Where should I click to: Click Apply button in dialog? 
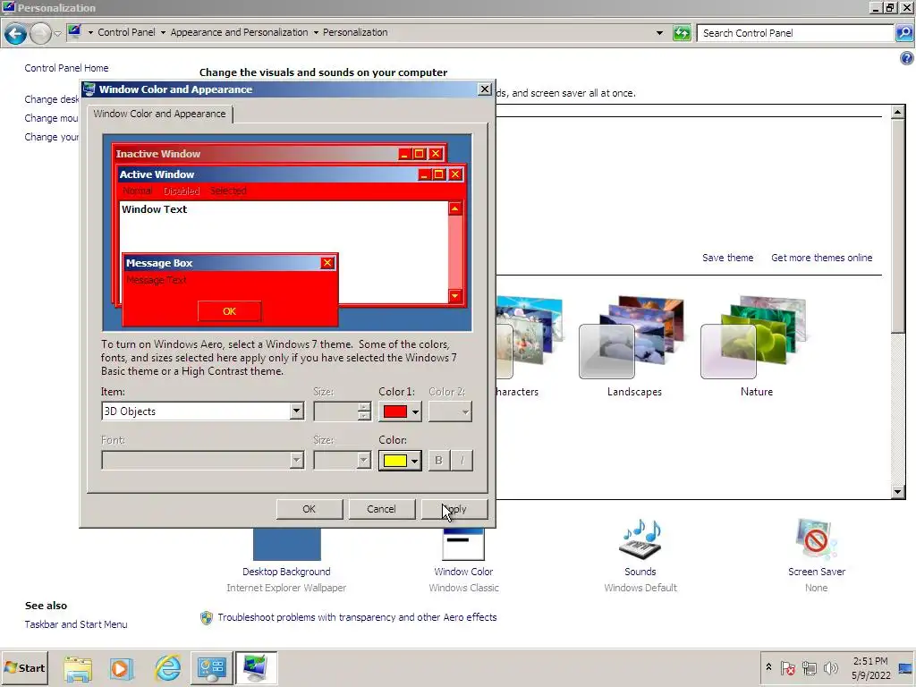[x=454, y=509]
